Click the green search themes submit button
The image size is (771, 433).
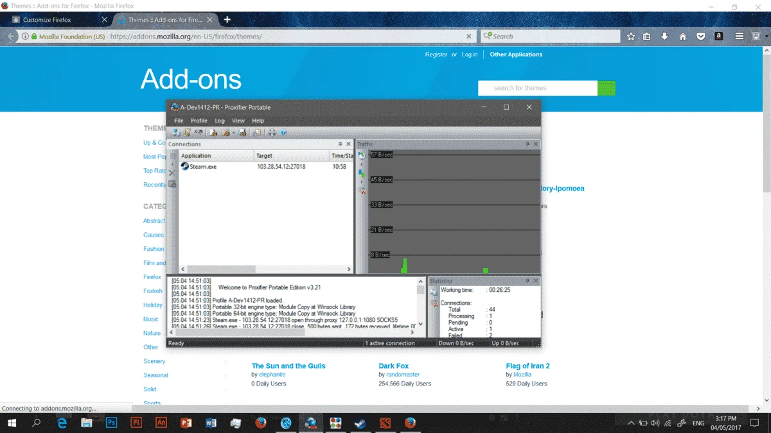tap(607, 88)
